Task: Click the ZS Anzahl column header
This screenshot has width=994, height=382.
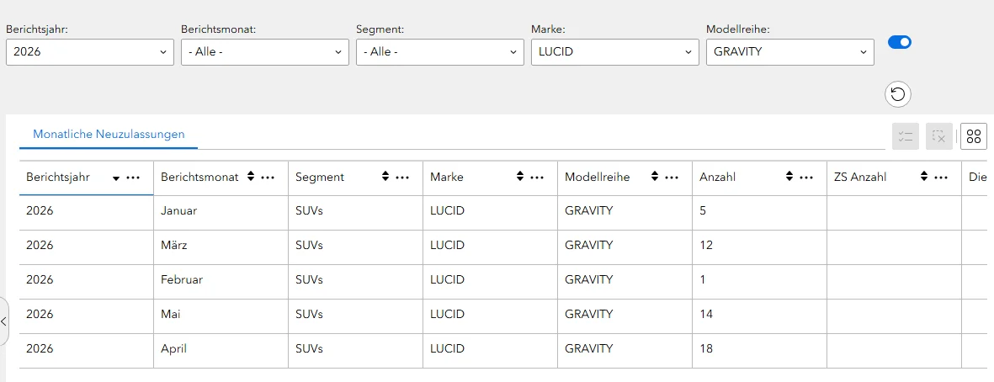Action: [x=895, y=178]
